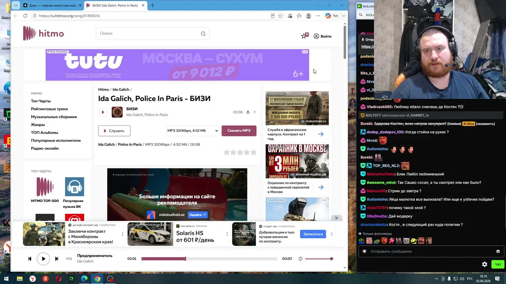This screenshot has height=284, width=506.
Task: Click the search magnifier icon
Action: [x=203, y=34]
